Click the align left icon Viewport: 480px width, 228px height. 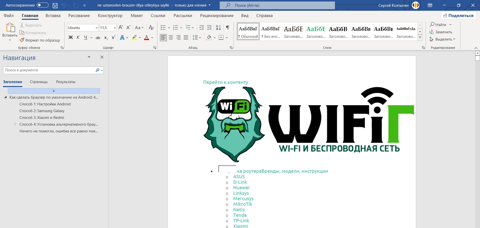pos(163,38)
